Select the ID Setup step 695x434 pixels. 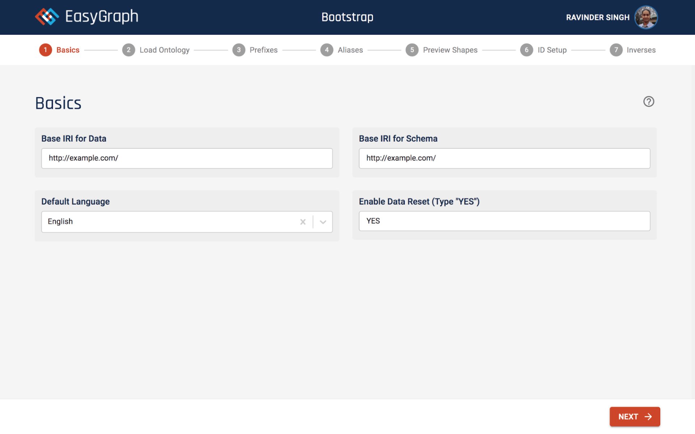tap(552, 50)
